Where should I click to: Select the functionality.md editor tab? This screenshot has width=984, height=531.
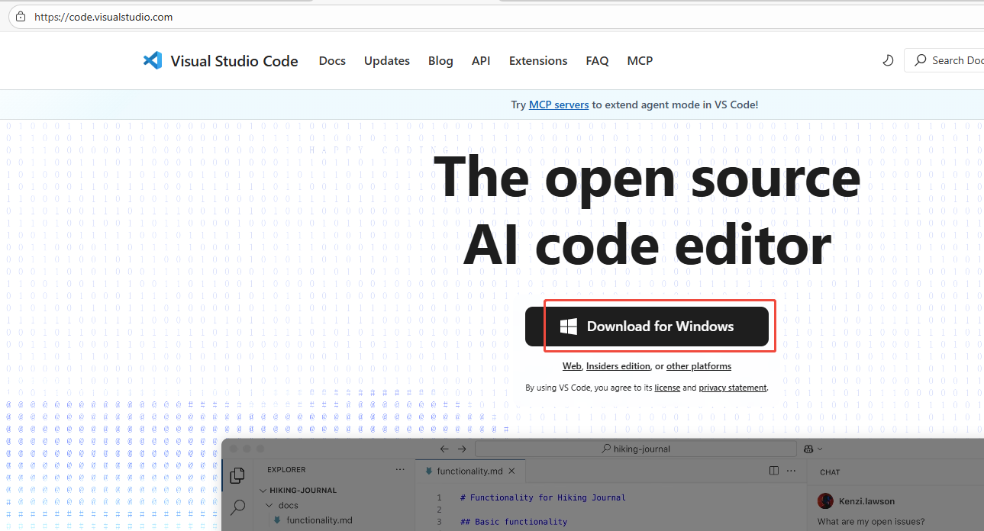tap(470, 471)
